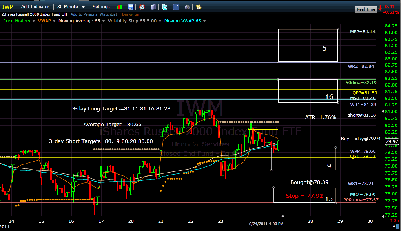
Task: Click the 79.92 current price tag
Action: [x=392, y=141]
